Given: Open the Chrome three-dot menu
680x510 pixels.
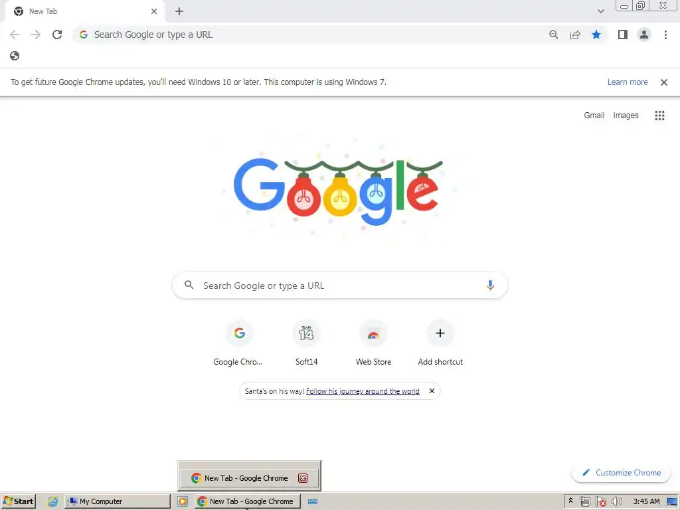Looking at the screenshot, I should click(665, 35).
